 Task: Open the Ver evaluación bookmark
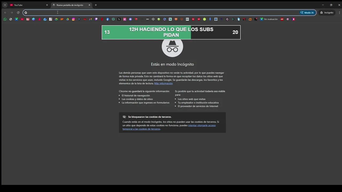pos(269,19)
